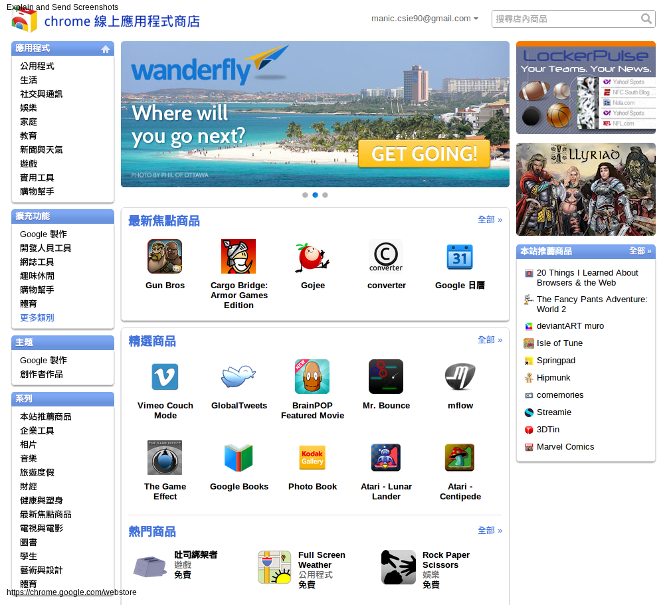Open the Vimeo Couch Mode icon
Screen dimensions: 669x605
tap(165, 377)
